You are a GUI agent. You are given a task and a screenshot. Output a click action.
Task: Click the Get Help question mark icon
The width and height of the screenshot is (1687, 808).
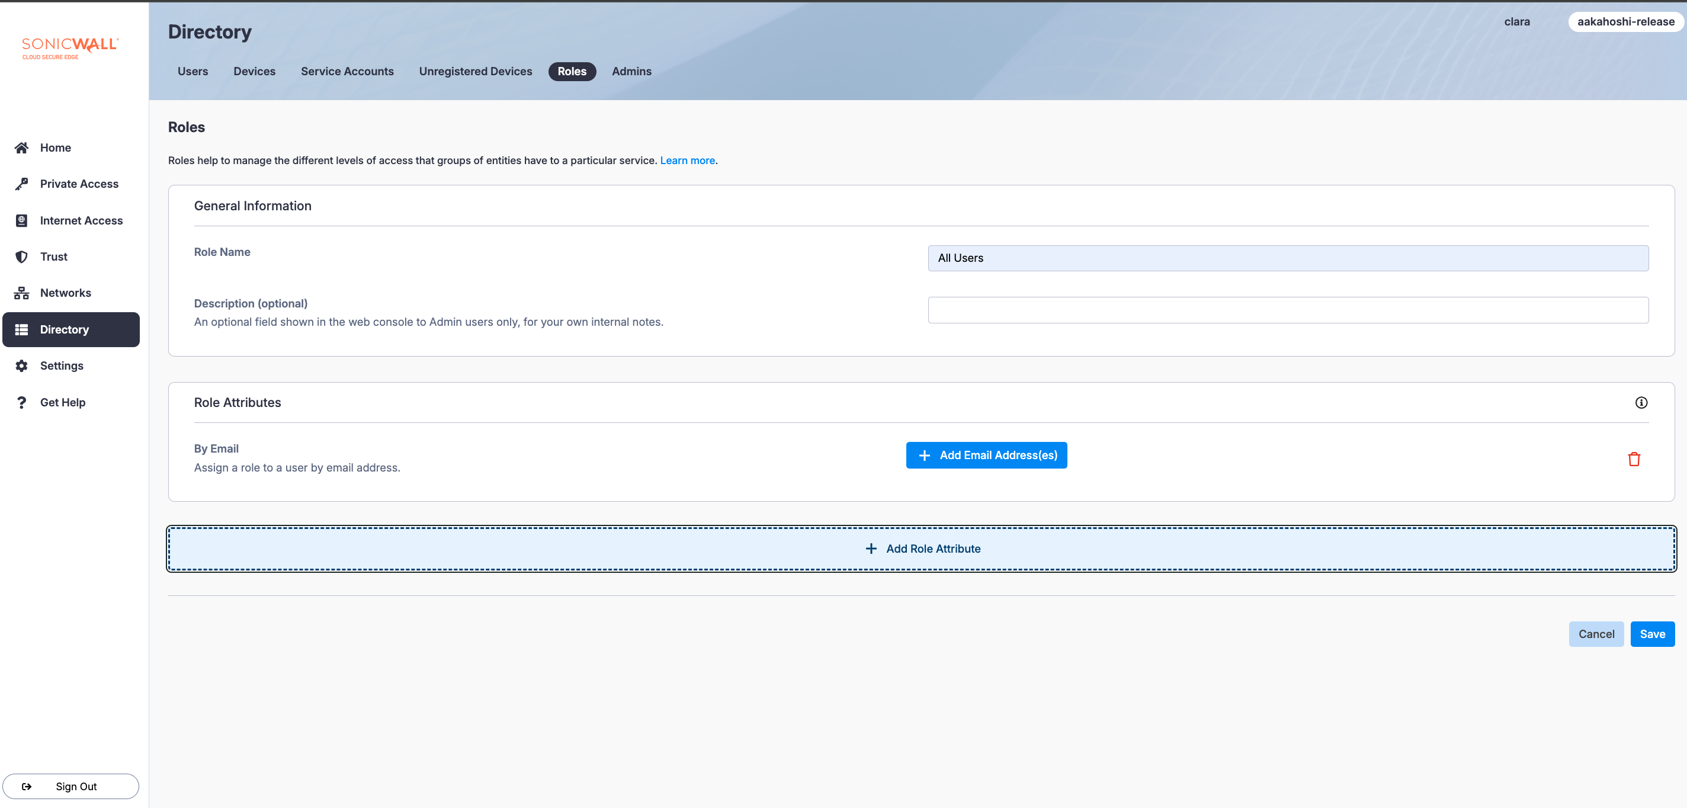(x=21, y=403)
